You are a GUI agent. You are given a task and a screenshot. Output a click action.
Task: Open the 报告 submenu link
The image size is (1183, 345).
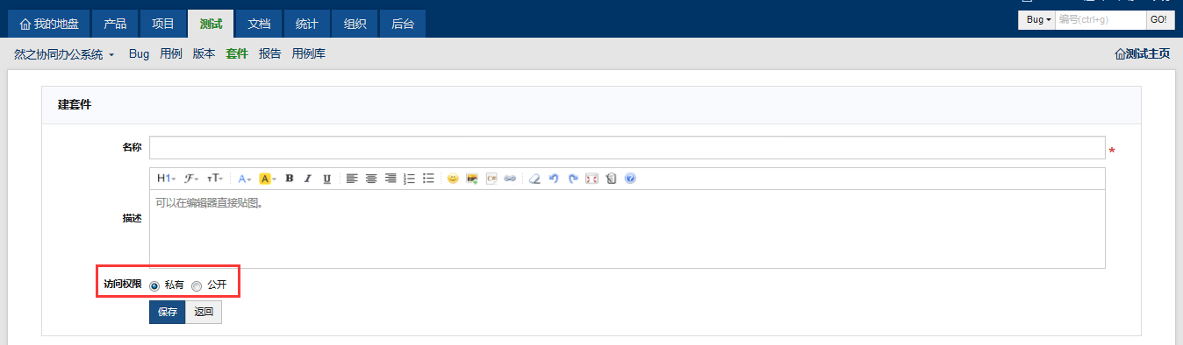pyautogui.click(x=270, y=54)
